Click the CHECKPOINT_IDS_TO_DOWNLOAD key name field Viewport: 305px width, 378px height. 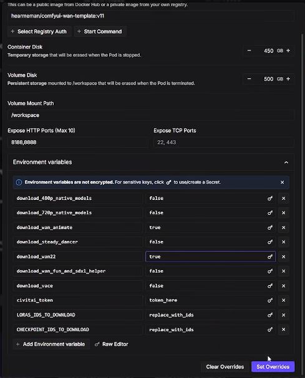(78, 329)
